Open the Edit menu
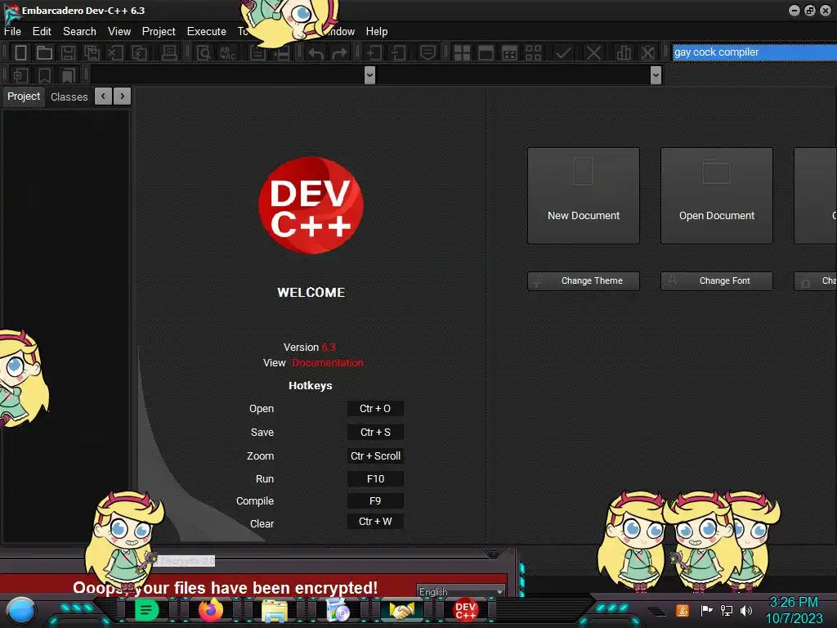 42,32
